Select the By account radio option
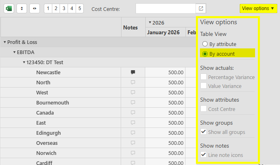This screenshot has height=165, width=280. pos(205,54)
